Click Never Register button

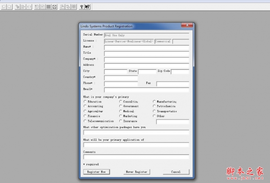point(136,172)
